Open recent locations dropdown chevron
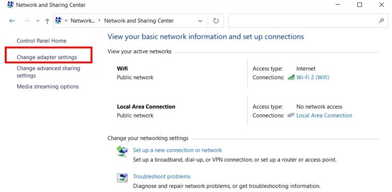This screenshot has width=392, height=192. tap(38, 21)
